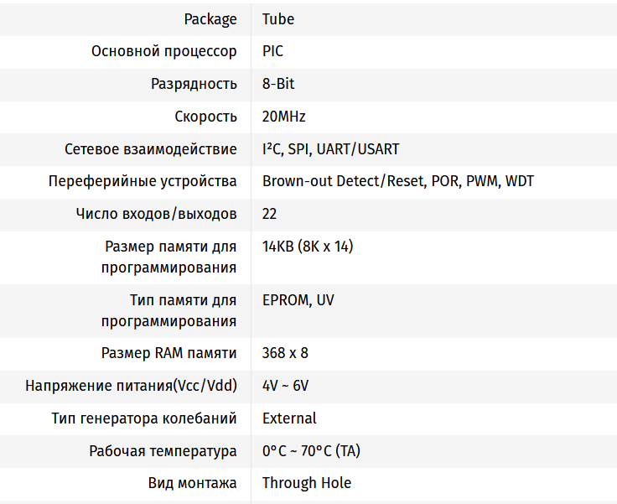Click the "Сетевое взаимодействие" label

click(151, 149)
